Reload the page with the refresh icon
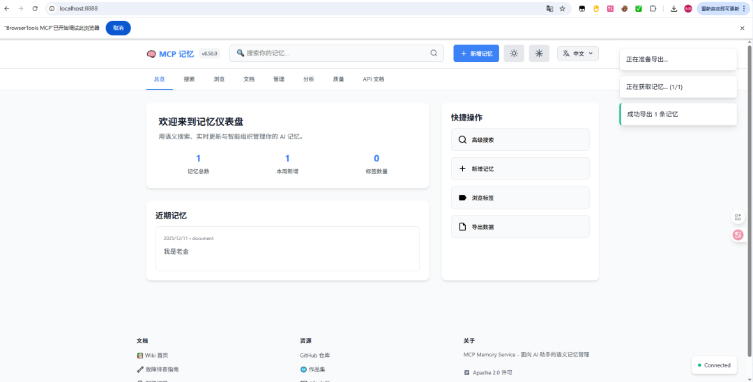Screen dimensions: 753x382 (35, 8)
